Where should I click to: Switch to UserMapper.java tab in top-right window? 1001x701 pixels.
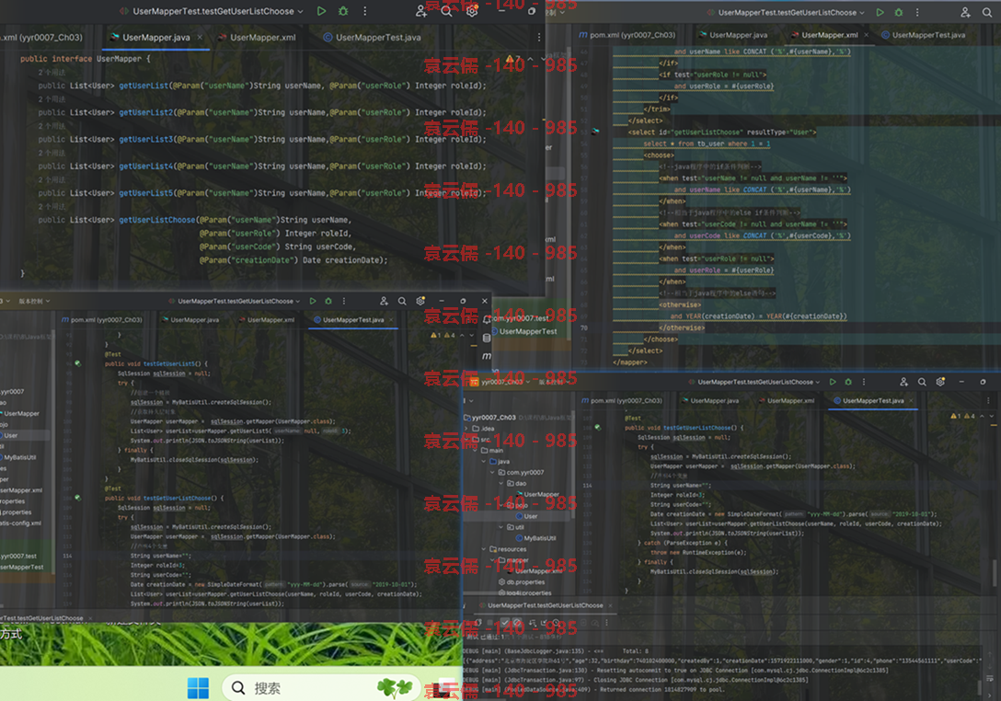733,34
